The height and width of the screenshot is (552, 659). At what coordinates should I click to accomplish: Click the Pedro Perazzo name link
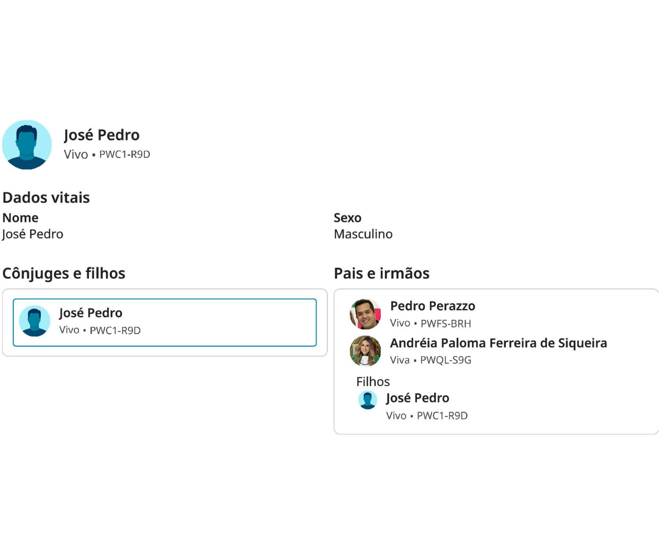(432, 306)
